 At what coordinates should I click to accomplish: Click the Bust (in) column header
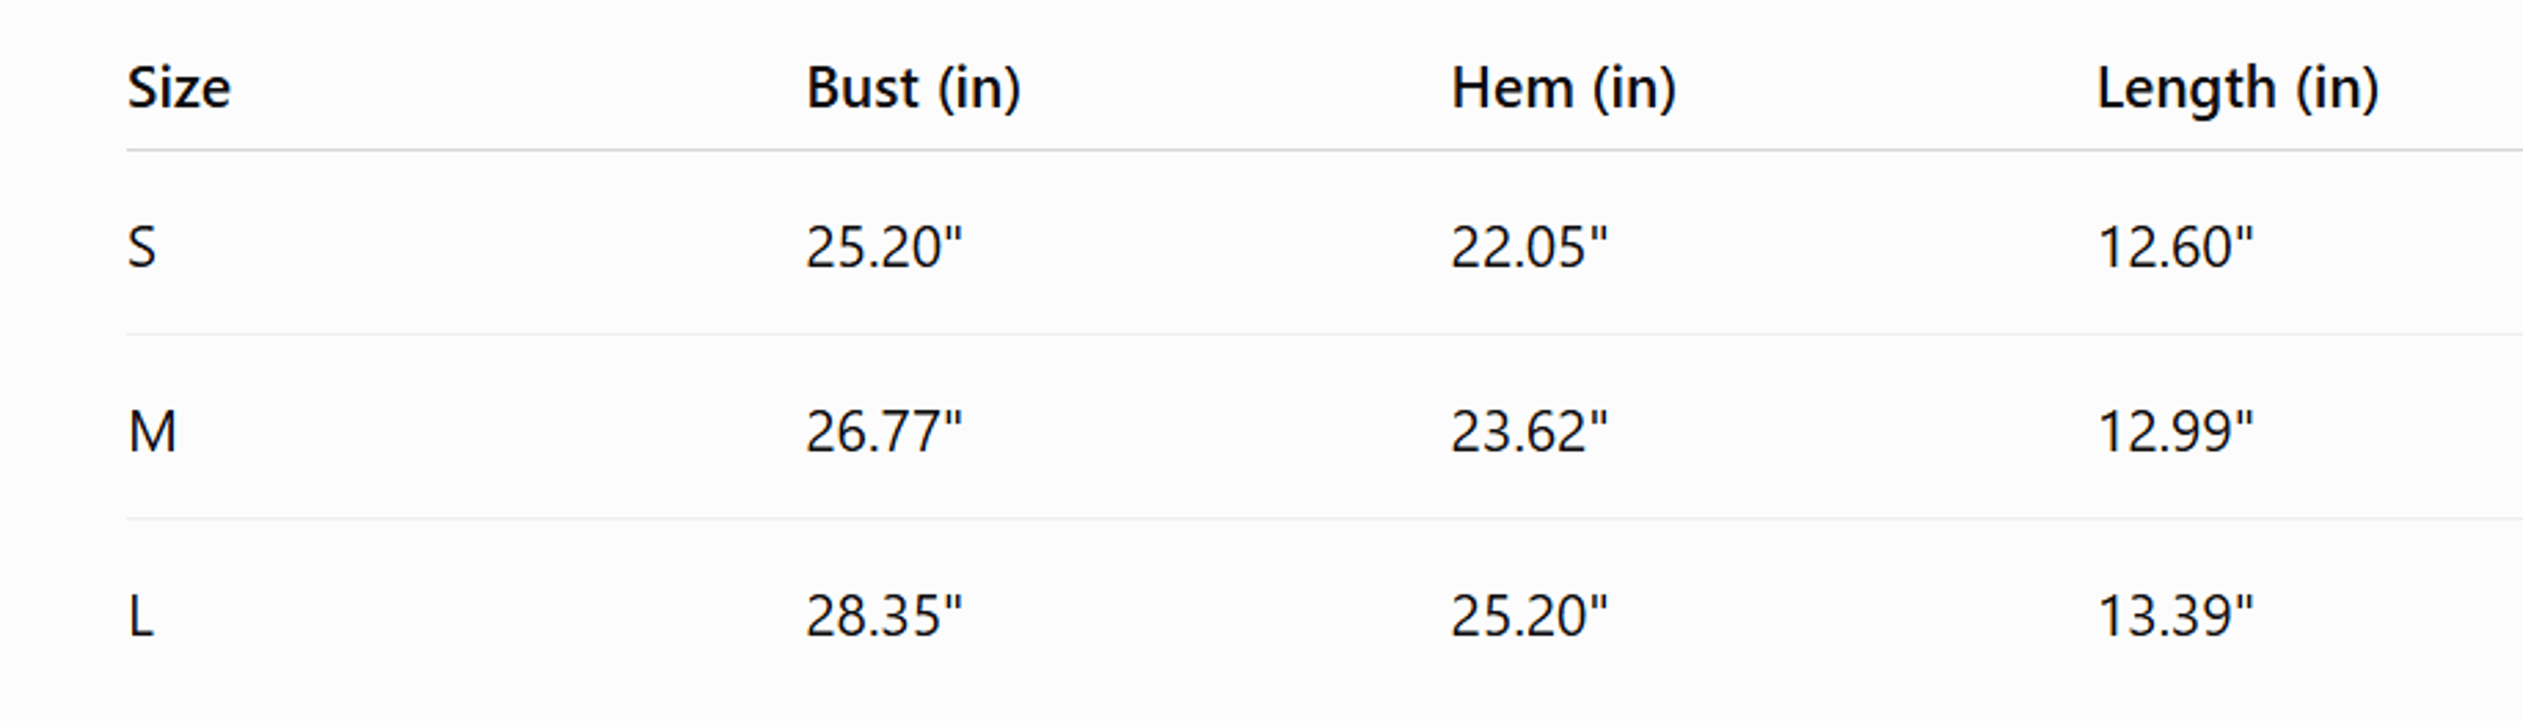(913, 88)
